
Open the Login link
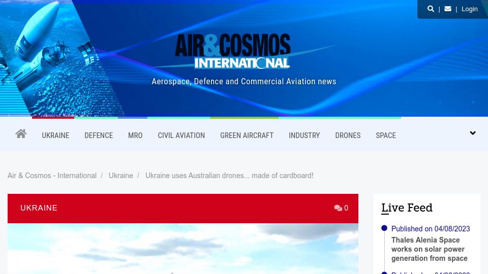(x=469, y=9)
